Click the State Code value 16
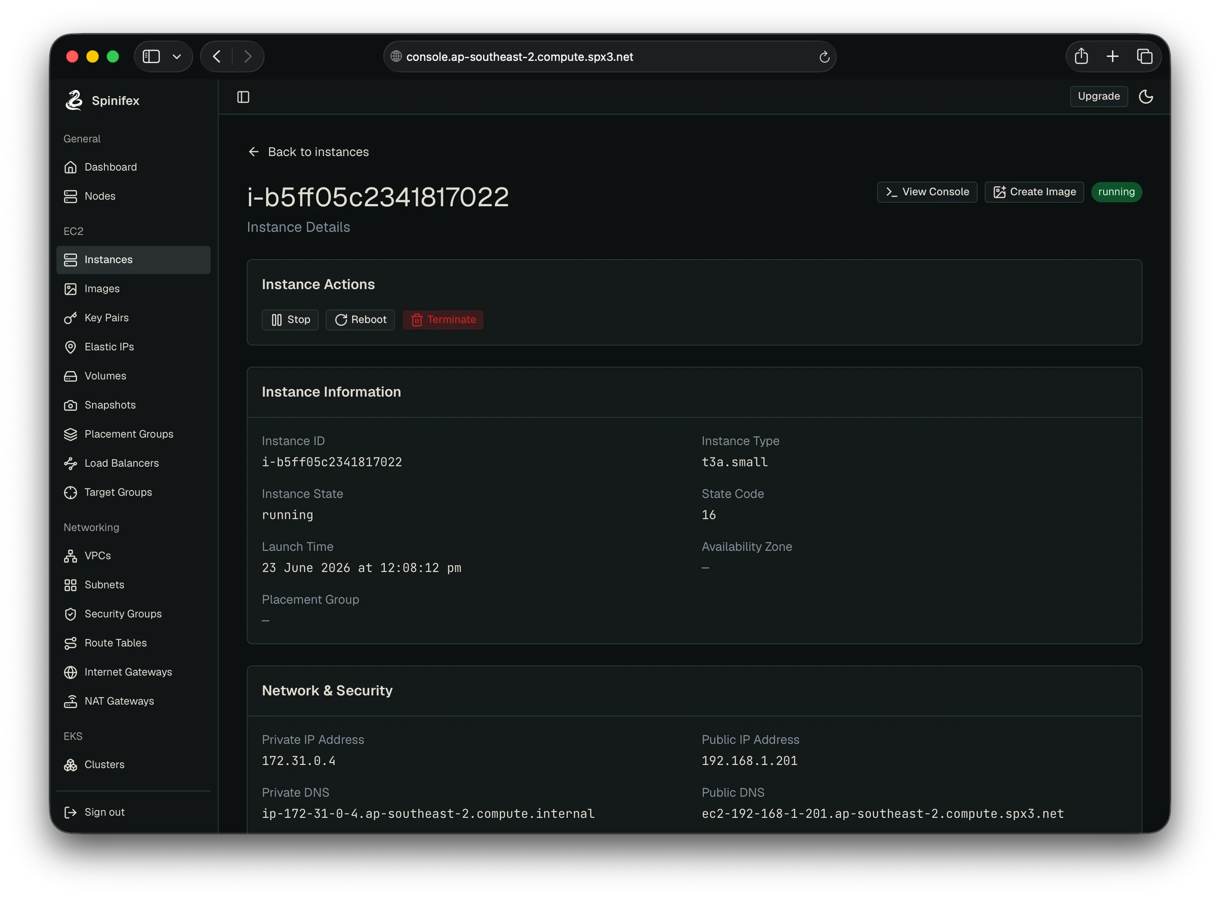1220x899 pixels. pos(708,515)
